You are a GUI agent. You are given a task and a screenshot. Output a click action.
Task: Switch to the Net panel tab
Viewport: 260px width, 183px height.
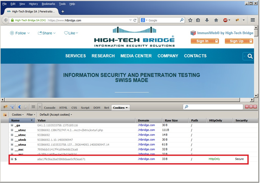click(107, 108)
